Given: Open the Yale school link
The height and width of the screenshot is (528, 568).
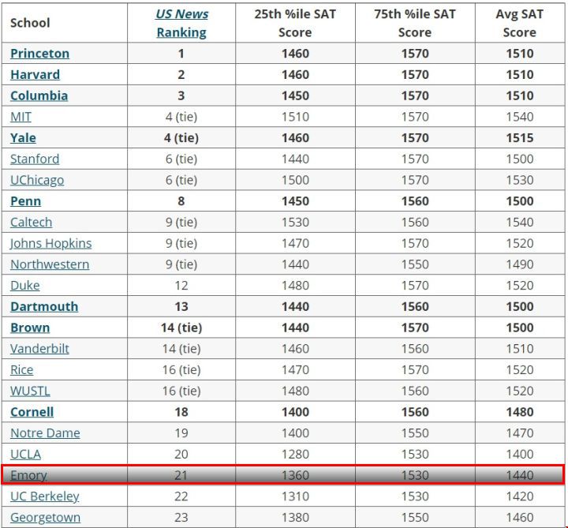Looking at the screenshot, I should [23, 137].
